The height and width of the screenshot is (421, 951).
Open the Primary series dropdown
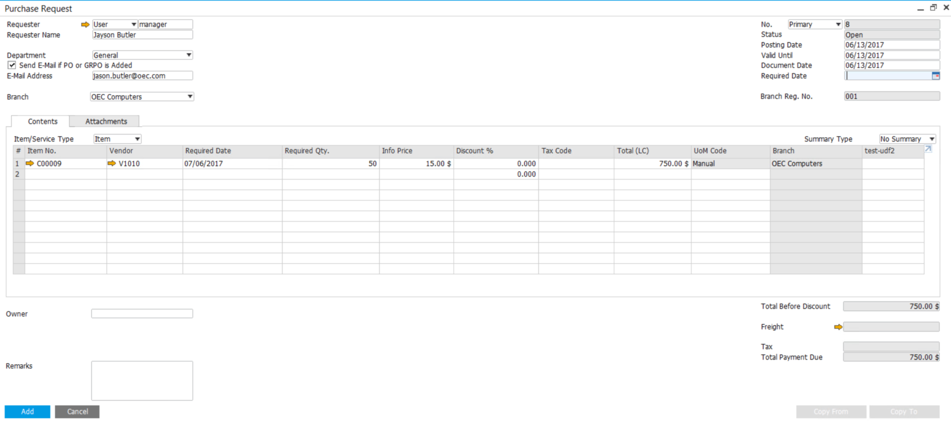838,25
